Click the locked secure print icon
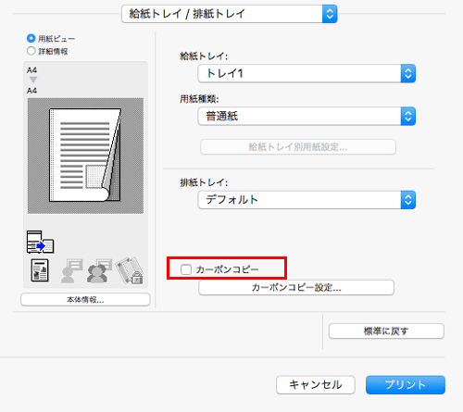Screen dimensions: 463x412 coord(130,270)
